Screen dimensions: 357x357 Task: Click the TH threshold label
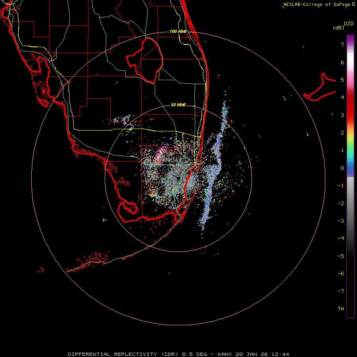click(341, 309)
